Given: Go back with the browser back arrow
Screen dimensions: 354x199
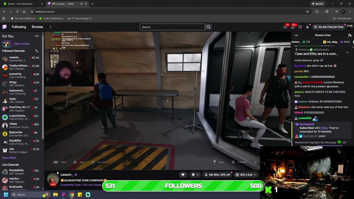Looking at the screenshot, I should [x=4, y=12].
